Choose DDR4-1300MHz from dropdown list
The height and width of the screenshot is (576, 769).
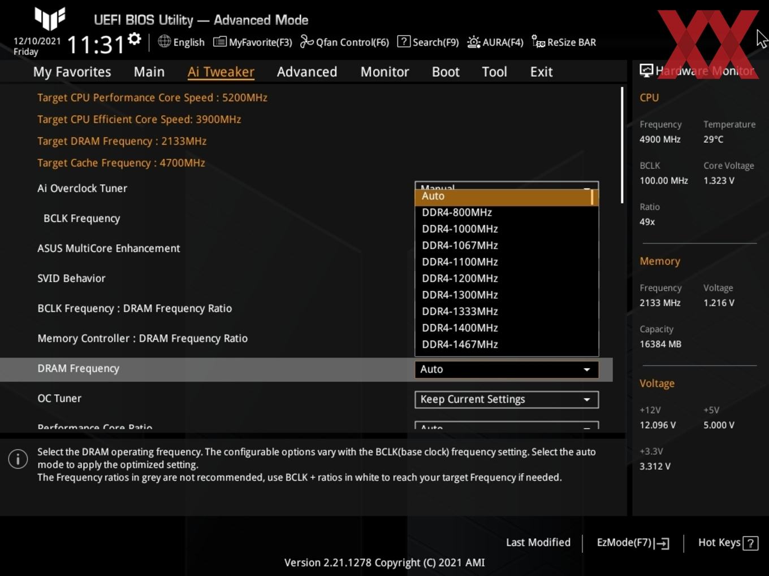pyautogui.click(x=460, y=295)
